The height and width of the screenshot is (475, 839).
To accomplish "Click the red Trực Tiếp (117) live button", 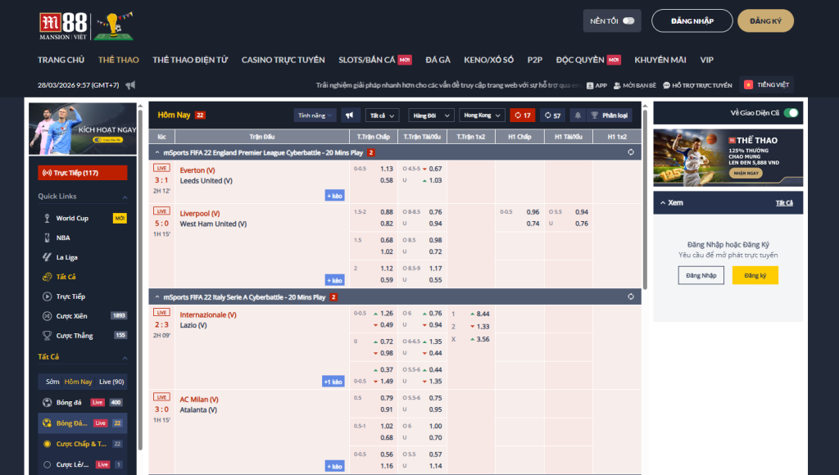I will tap(83, 173).
